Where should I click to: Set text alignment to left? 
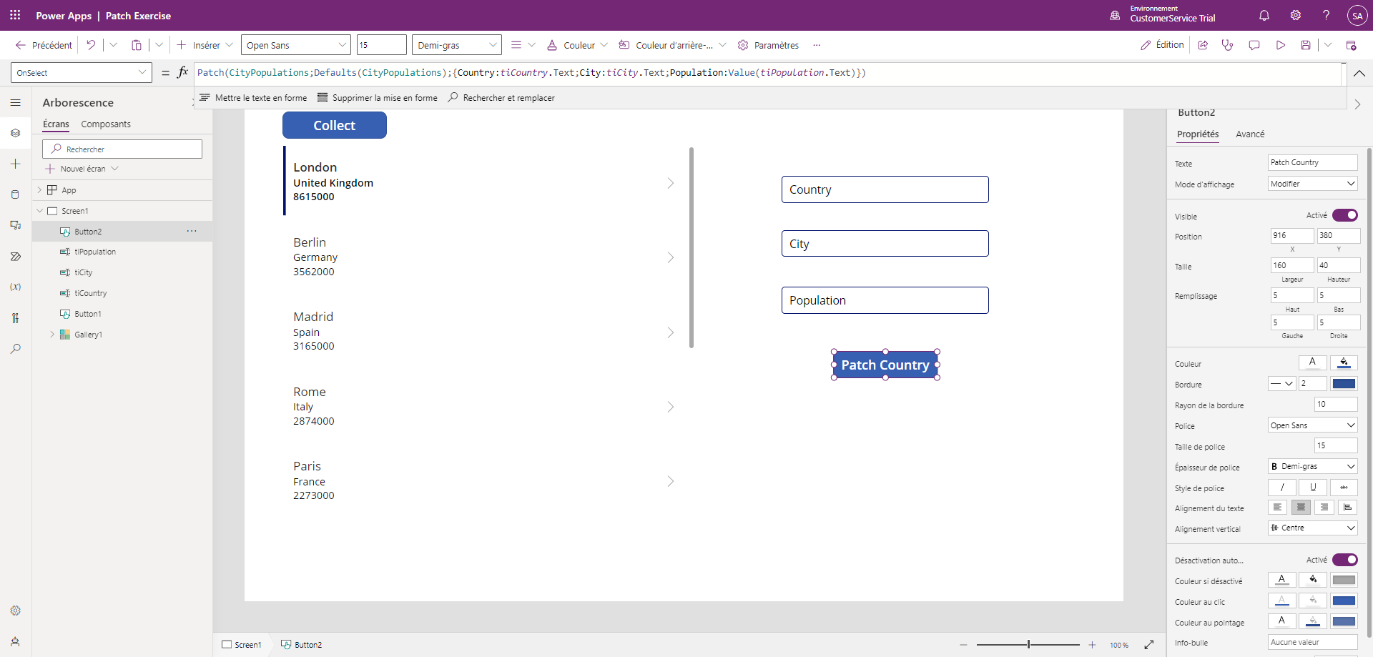click(1277, 508)
